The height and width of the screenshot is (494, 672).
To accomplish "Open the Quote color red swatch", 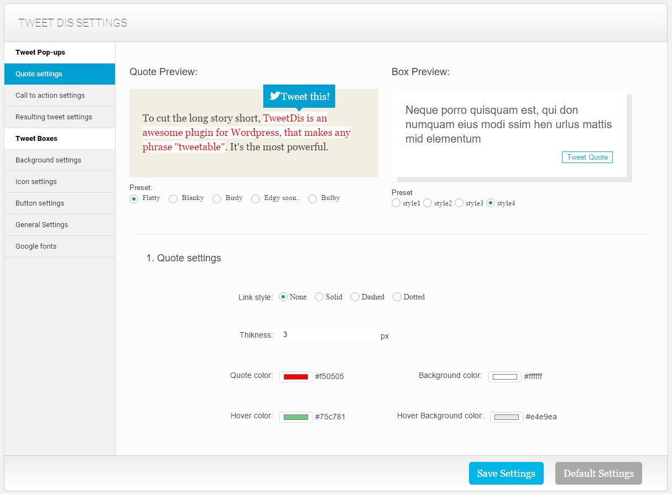I will [x=296, y=377].
